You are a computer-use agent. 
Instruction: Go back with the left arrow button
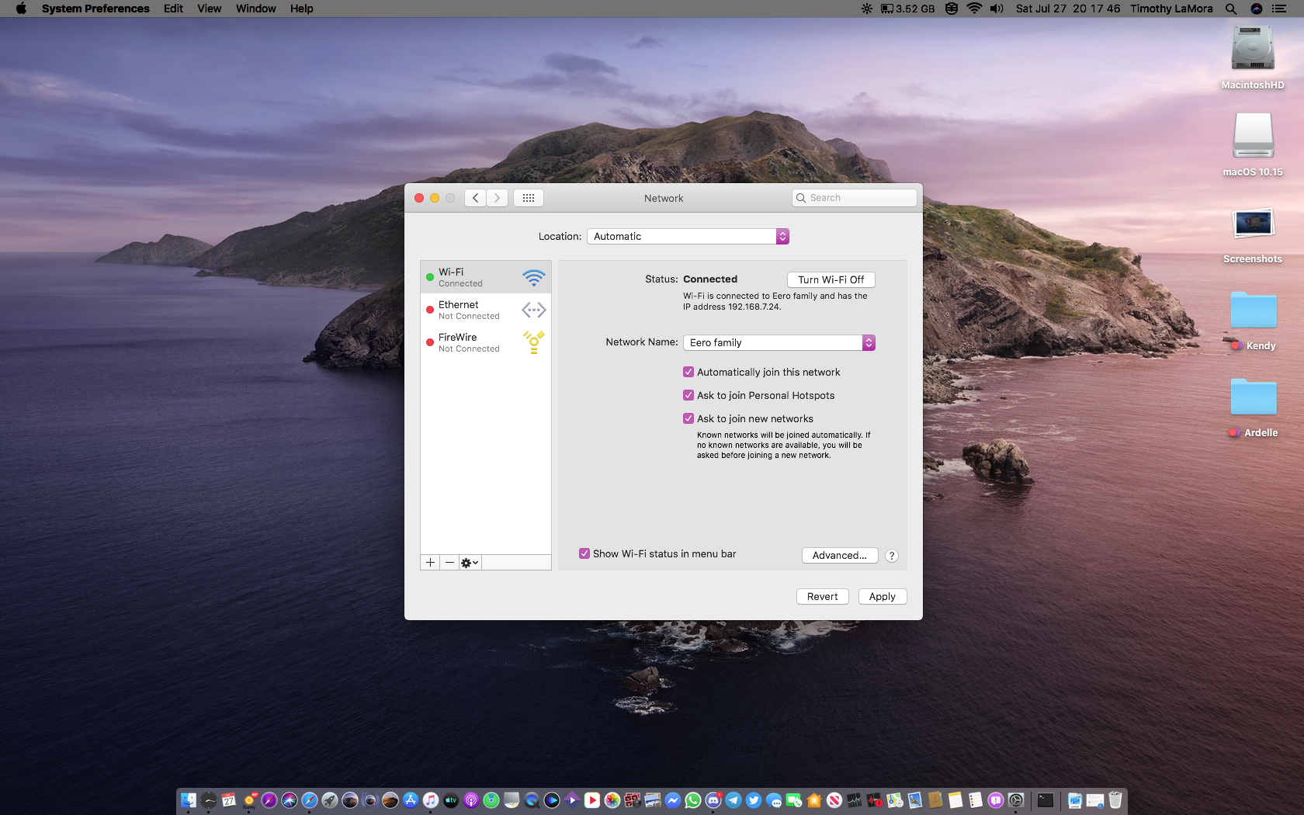tap(476, 198)
